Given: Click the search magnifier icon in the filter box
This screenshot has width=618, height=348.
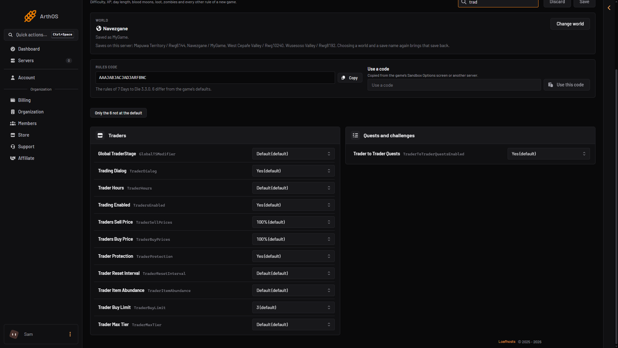Looking at the screenshot, I should tap(464, 2).
